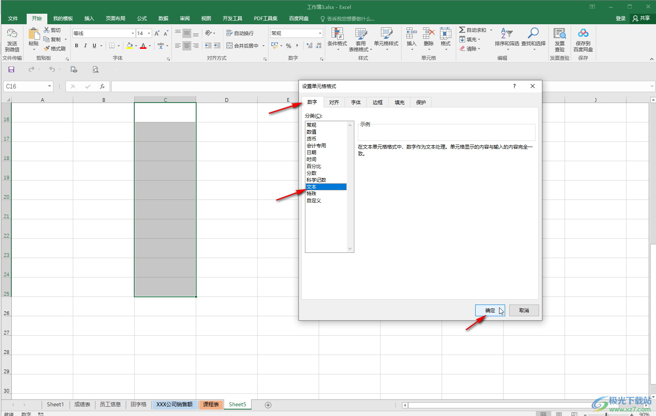Click the 套用表格格式 table format icon
Screen dimensions: 656x416
(x=361, y=34)
